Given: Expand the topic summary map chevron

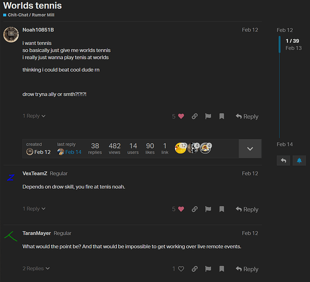Looking at the screenshot, I should tap(250, 149).
